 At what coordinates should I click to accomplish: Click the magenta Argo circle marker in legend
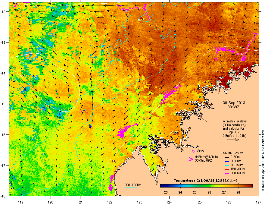click(193, 151)
